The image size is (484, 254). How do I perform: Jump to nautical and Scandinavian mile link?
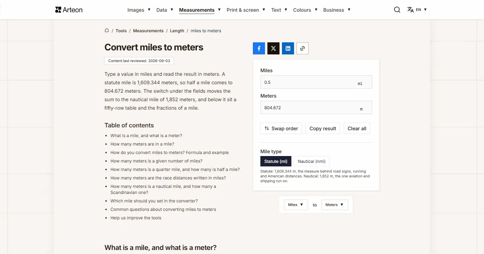163,189
